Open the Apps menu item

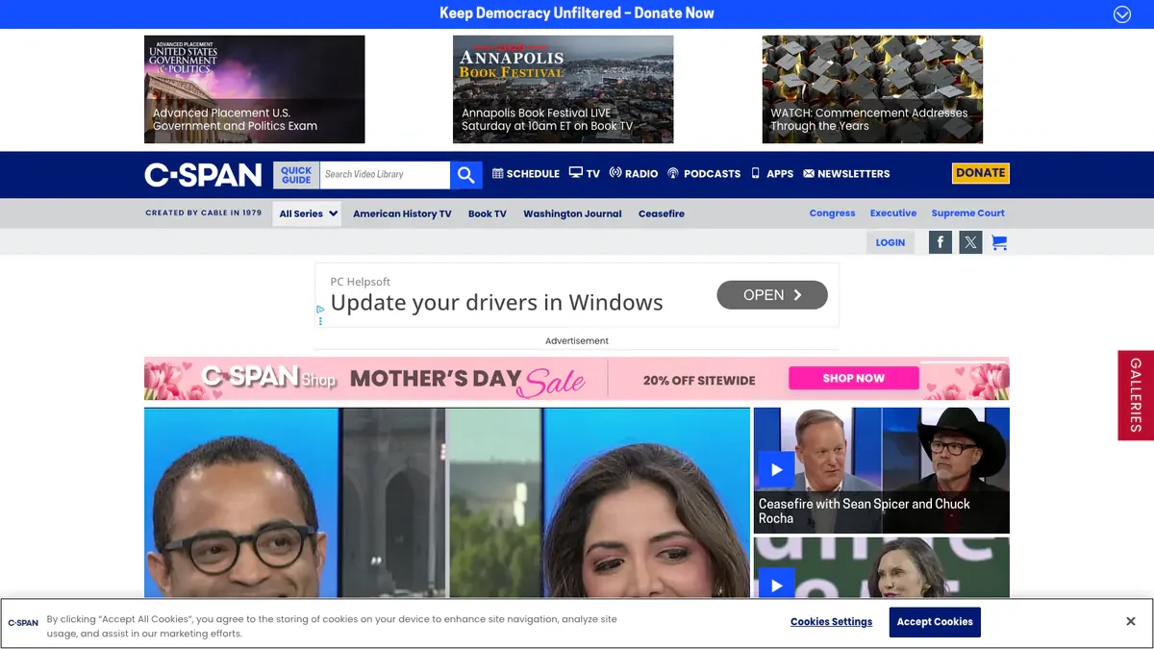(x=772, y=174)
